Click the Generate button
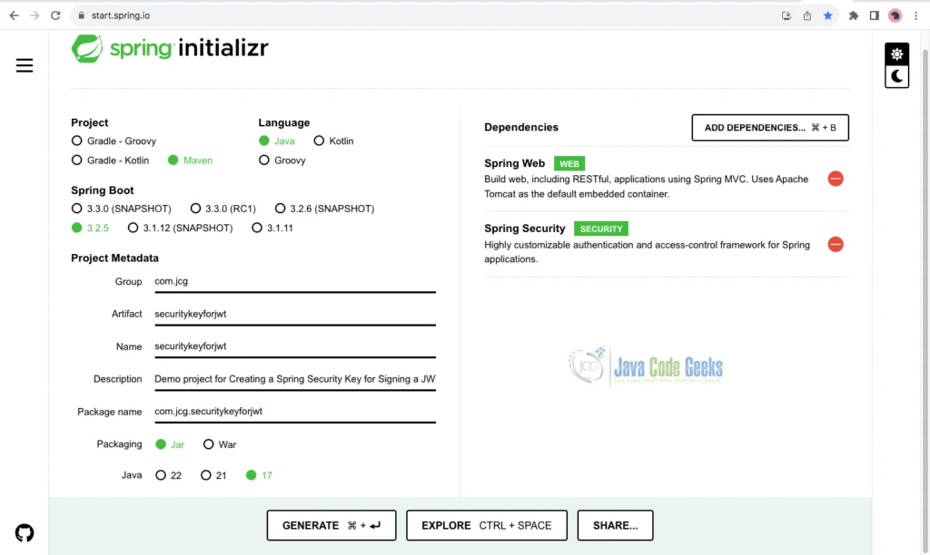The height and width of the screenshot is (555, 930). coord(331,525)
